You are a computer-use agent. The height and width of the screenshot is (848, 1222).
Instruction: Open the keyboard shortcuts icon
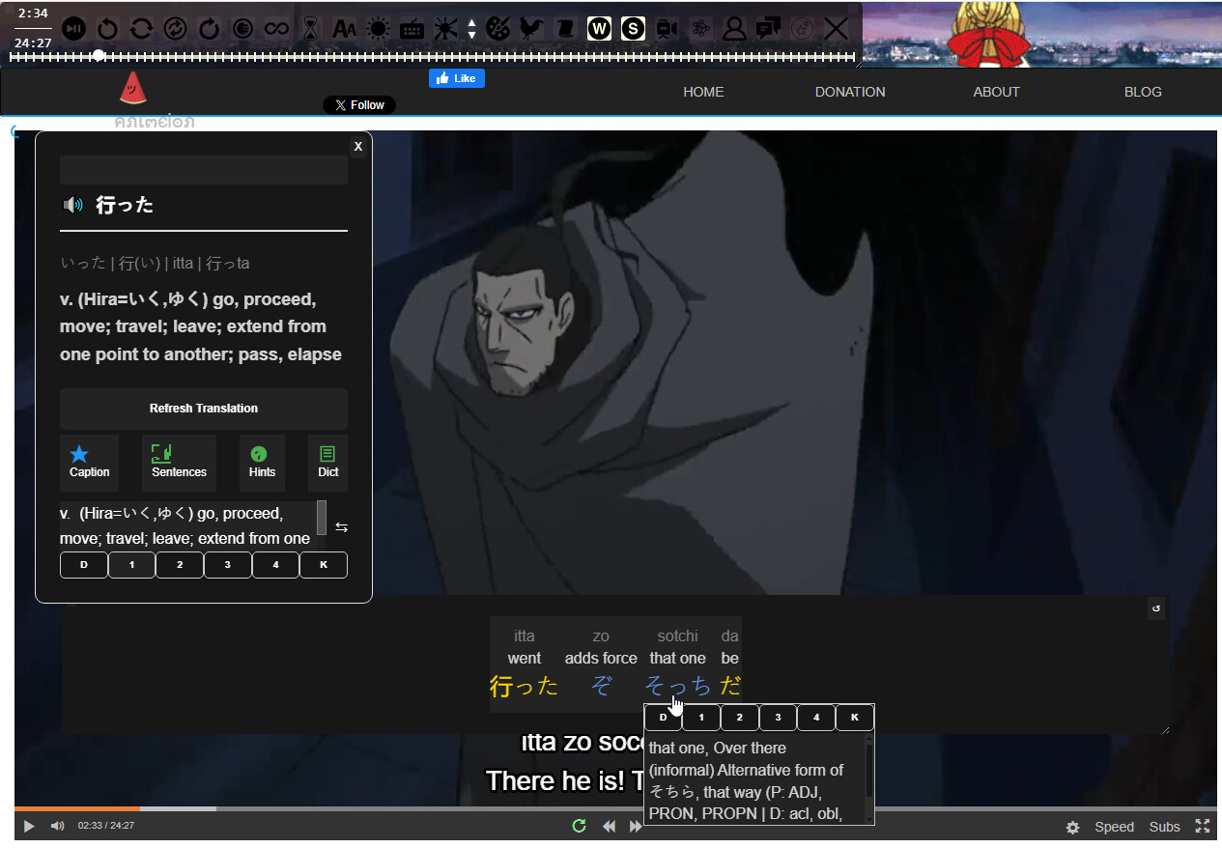click(412, 29)
